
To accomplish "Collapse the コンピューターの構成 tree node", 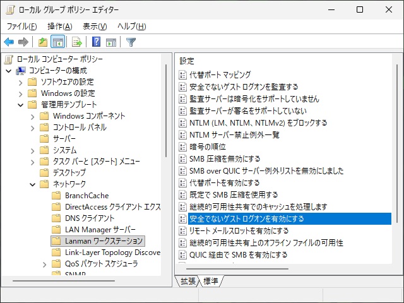I will point(9,71).
